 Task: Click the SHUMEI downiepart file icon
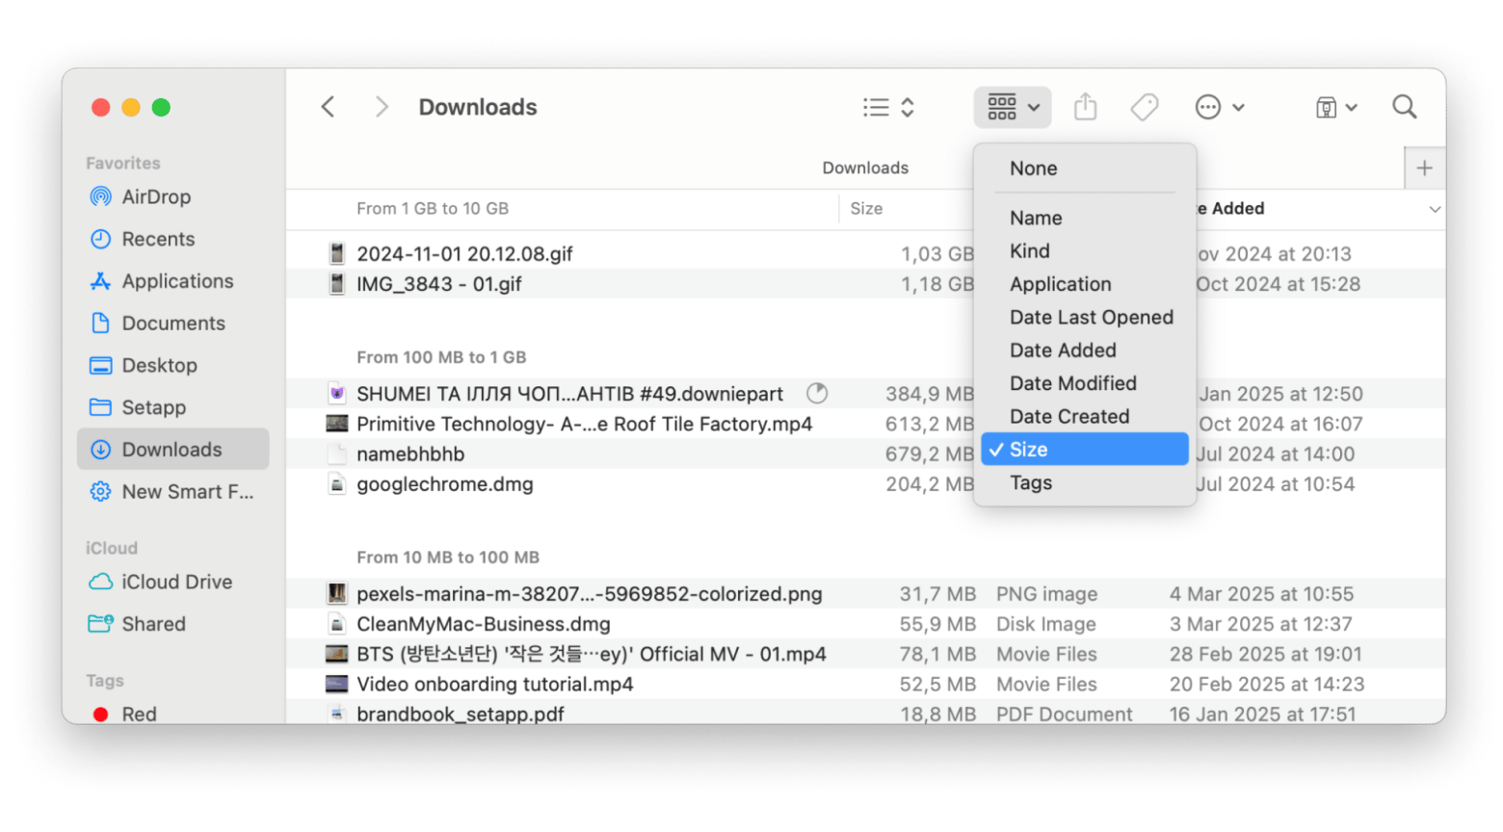(336, 394)
